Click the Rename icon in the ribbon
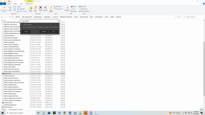Viewport: 205px width, 115px height. pos(45,8)
